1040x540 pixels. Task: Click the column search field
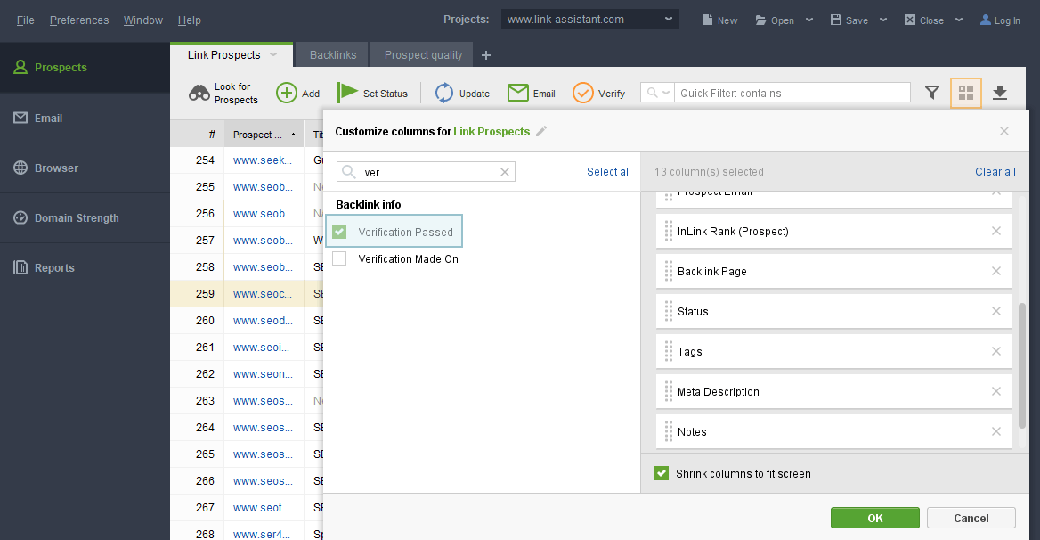(426, 172)
